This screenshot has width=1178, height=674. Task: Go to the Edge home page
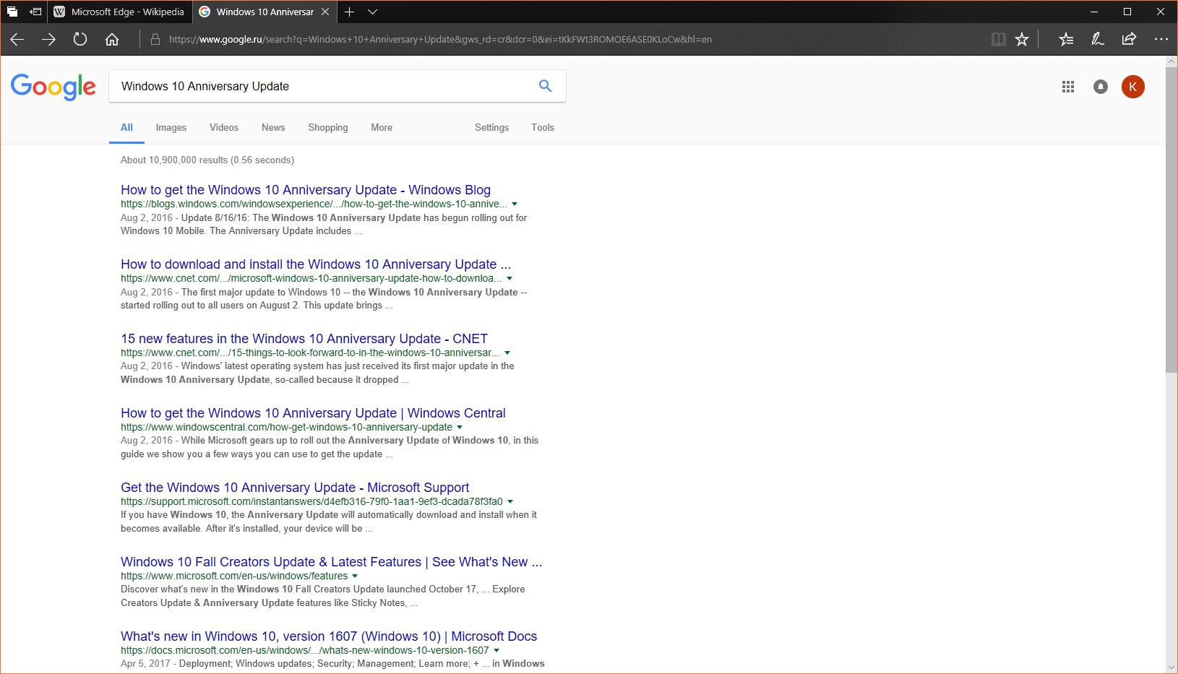click(x=112, y=40)
